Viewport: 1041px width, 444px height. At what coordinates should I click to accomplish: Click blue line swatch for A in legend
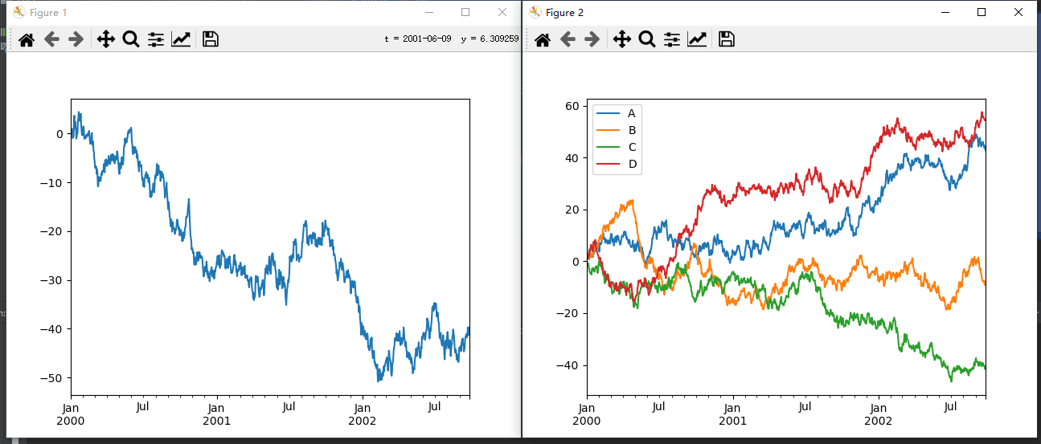point(608,113)
